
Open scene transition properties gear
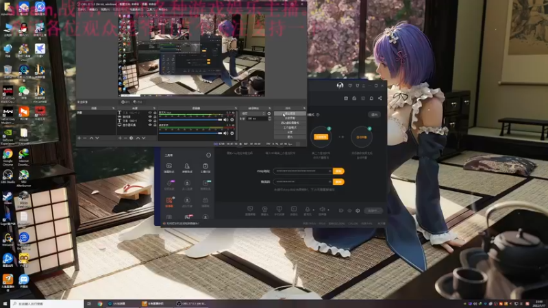tap(269, 114)
